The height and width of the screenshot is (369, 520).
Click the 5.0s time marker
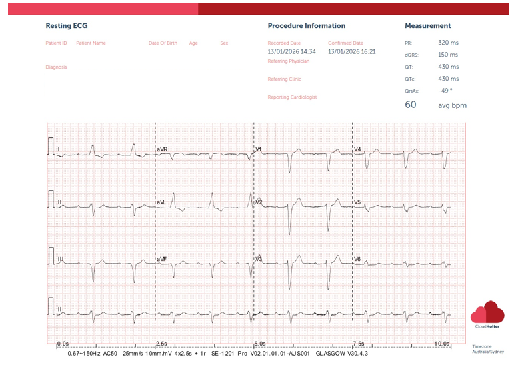pos(260,344)
